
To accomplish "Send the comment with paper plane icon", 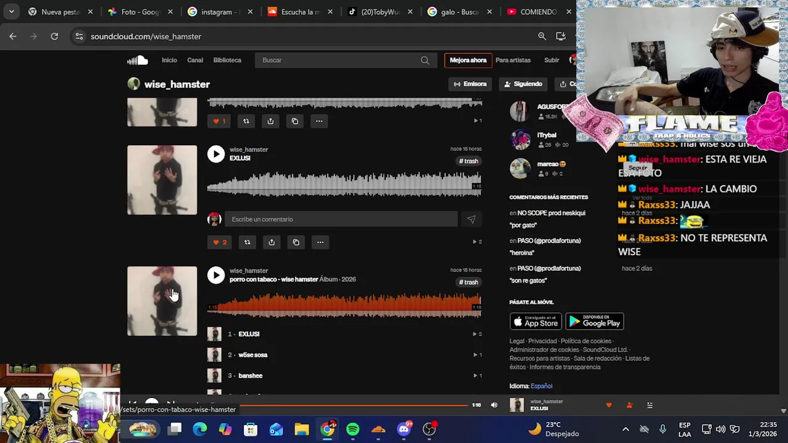I will pos(471,219).
